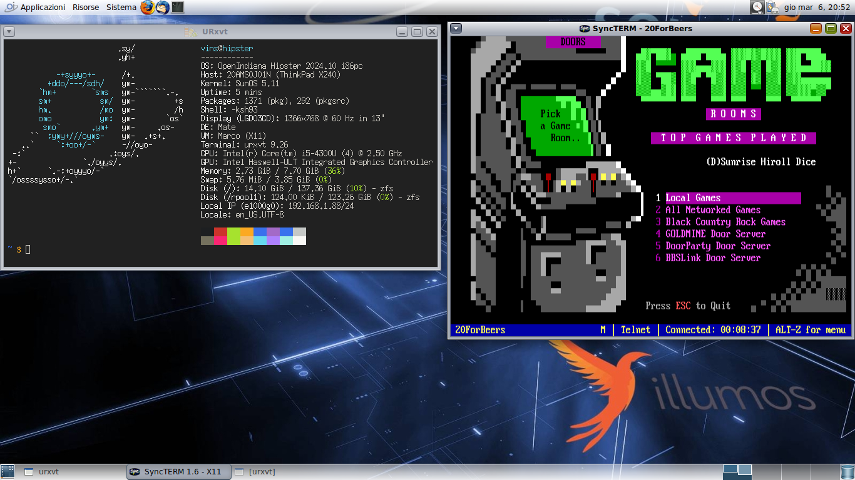Click the DE: Mate line in URxvt

click(218, 127)
